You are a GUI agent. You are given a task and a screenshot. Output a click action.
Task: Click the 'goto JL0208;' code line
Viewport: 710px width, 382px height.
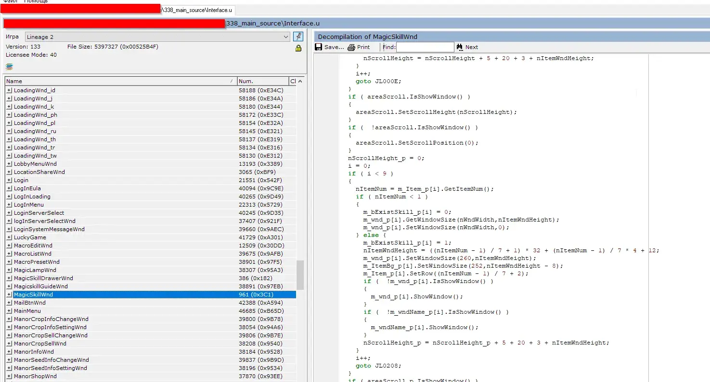click(378, 366)
